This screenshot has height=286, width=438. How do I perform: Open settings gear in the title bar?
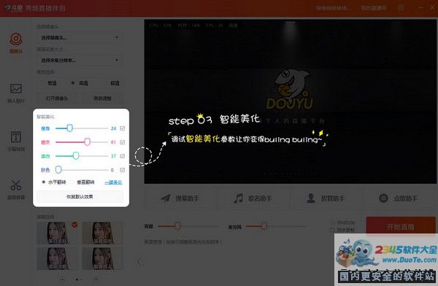pos(401,8)
